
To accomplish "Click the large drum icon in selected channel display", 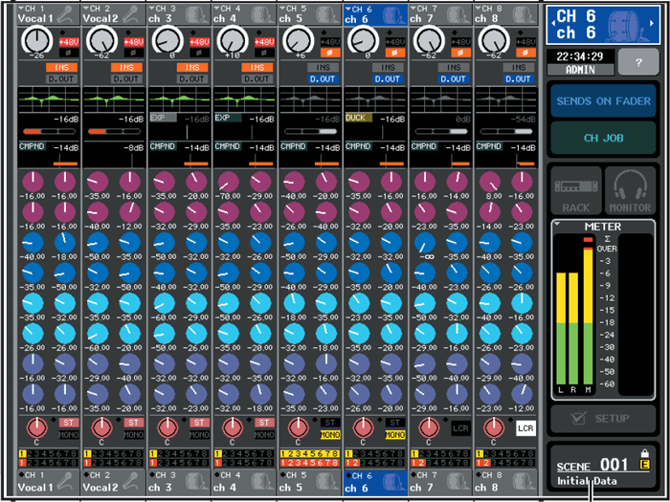I will (x=622, y=25).
